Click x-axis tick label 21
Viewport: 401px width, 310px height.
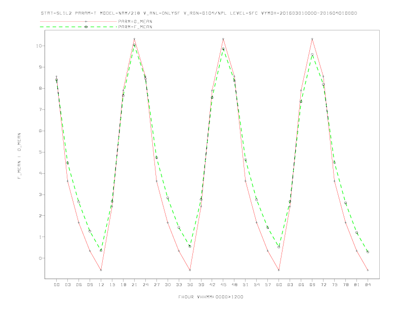tap(134, 285)
